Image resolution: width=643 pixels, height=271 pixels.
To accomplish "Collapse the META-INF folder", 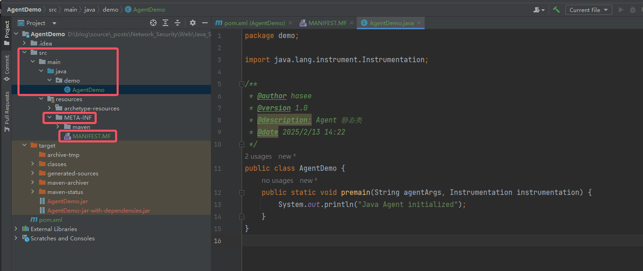I will point(50,117).
